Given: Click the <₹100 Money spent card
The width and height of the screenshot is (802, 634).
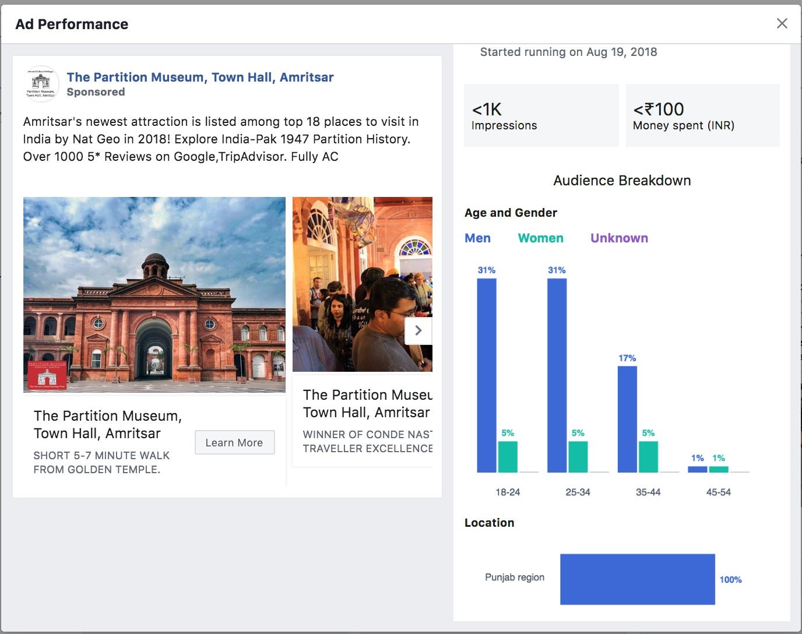Looking at the screenshot, I should point(702,115).
